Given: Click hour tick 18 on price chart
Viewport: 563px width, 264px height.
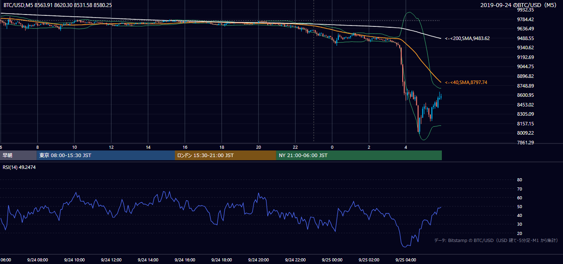Looking at the screenshot, I should click(222, 147).
